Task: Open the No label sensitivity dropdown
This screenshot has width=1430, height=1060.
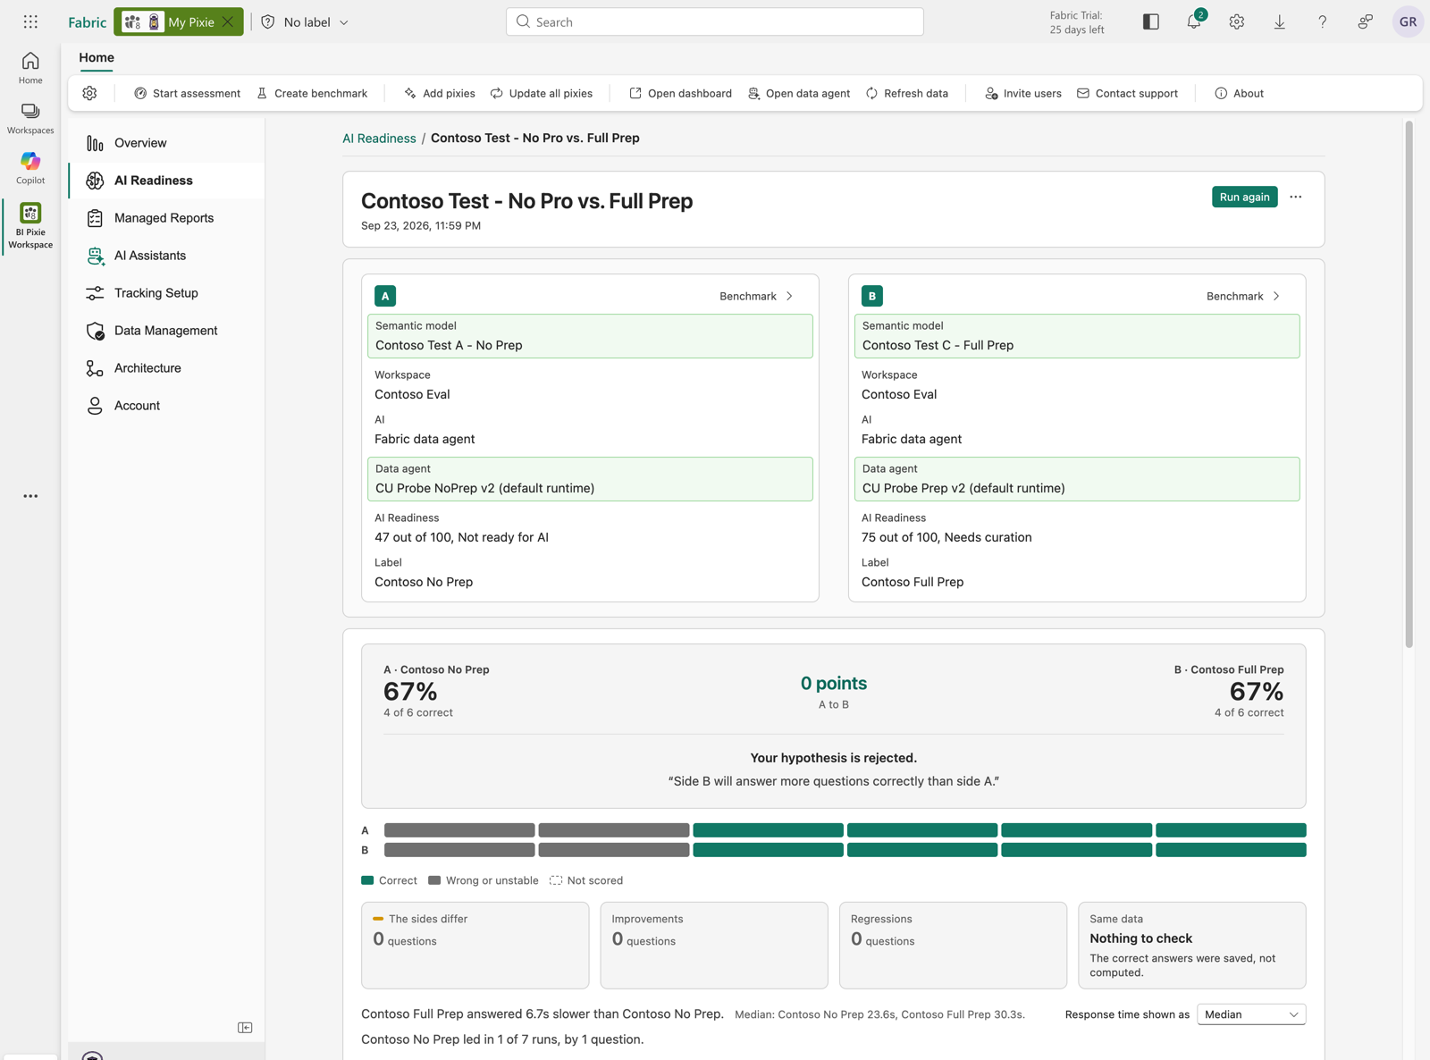Action: 305,21
